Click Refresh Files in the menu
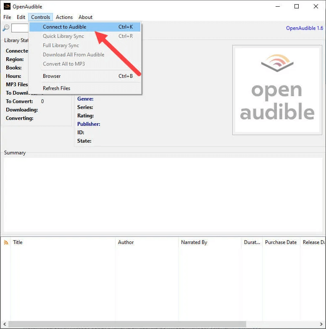This screenshot has height=329, width=326. (x=56, y=88)
